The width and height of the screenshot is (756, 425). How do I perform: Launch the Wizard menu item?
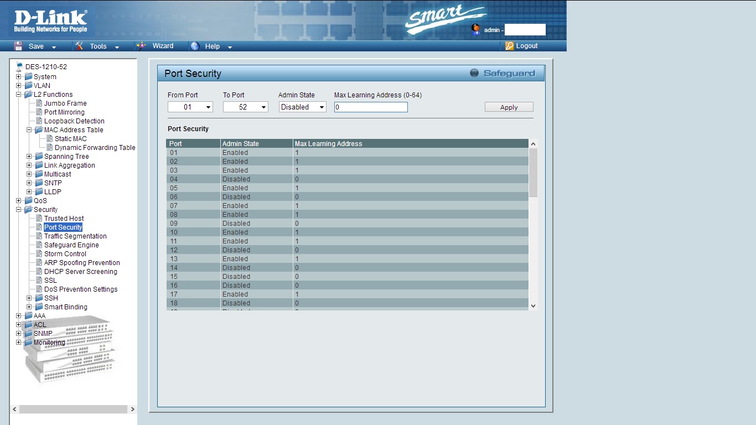pyautogui.click(x=163, y=46)
